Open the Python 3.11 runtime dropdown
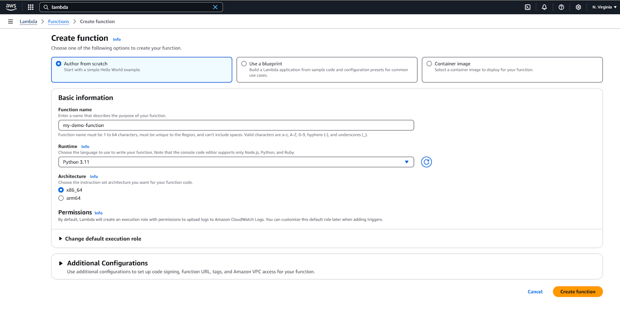Image resolution: width=620 pixels, height=310 pixels. [236, 162]
